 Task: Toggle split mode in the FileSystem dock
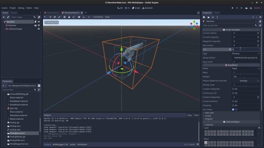click(39, 86)
